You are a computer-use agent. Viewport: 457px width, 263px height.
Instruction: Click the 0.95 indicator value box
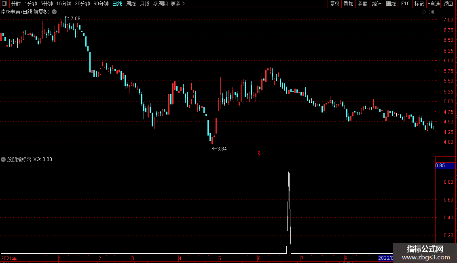(x=445, y=165)
